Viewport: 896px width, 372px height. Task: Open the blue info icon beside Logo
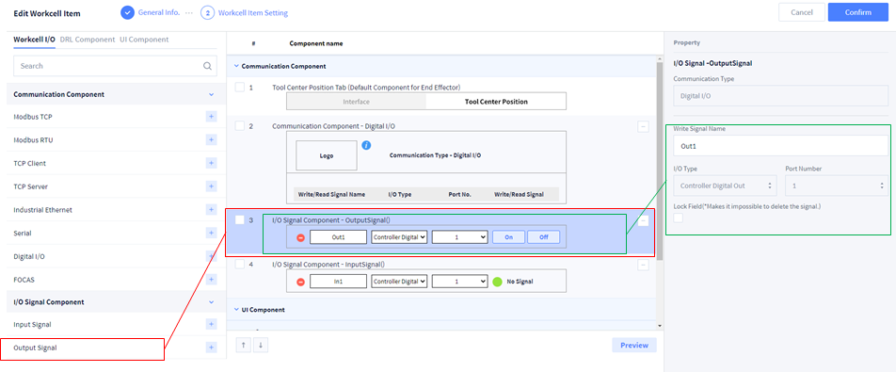pyautogui.click(x=367, y=146)
